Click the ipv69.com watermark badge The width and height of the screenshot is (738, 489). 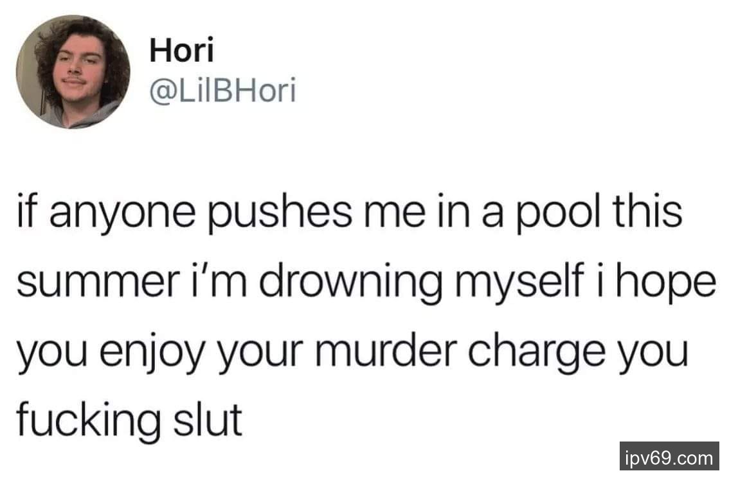(669, 456)
